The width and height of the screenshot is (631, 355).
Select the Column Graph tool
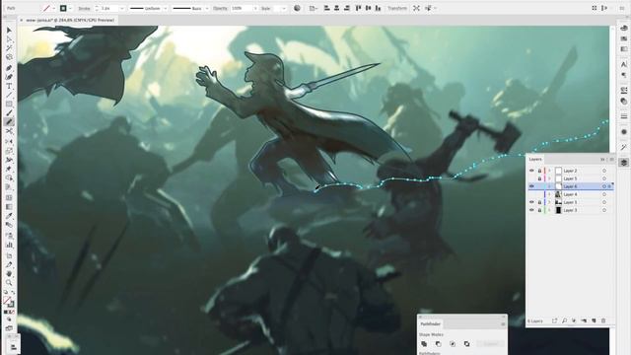9,245
